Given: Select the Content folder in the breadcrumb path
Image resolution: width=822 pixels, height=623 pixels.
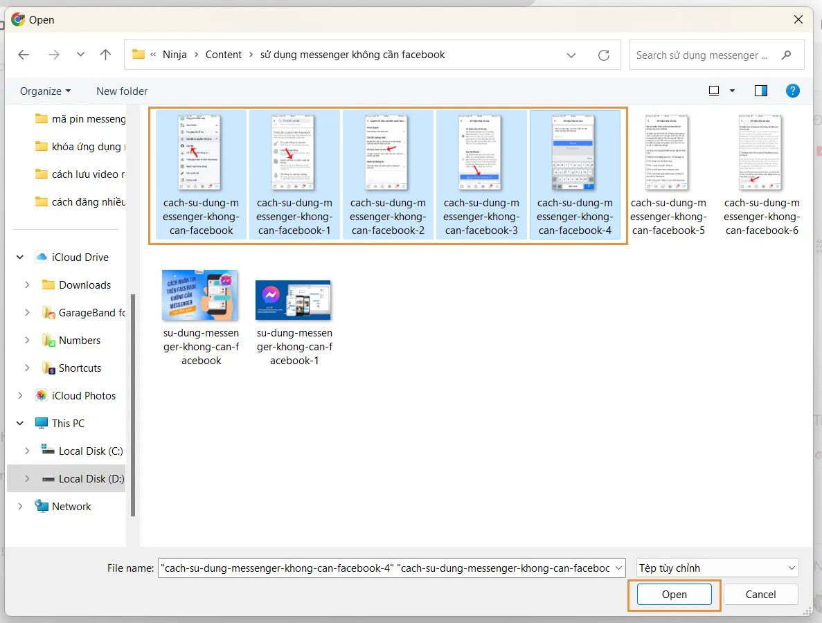Looking at the screenshot, I should click(x=224, y=55).
